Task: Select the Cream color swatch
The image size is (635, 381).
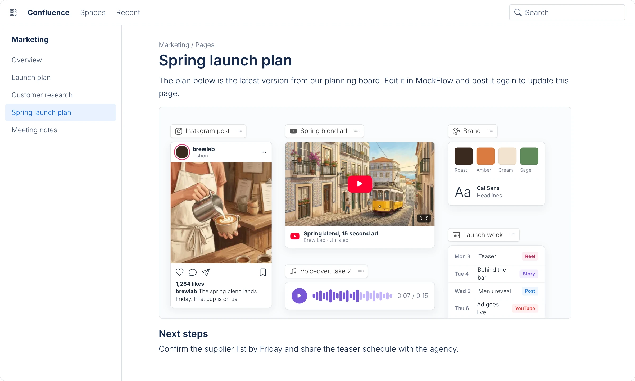Action: click(507, 156)
